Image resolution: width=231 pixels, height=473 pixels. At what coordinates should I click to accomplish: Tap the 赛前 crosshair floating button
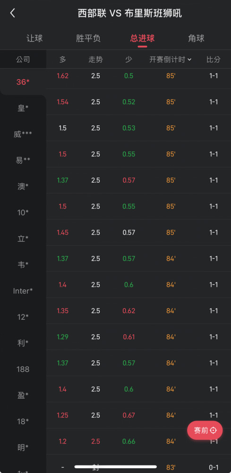[205, 430]
